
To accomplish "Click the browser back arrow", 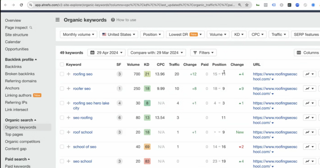I will pyautogui.click(x=6, y=5).
